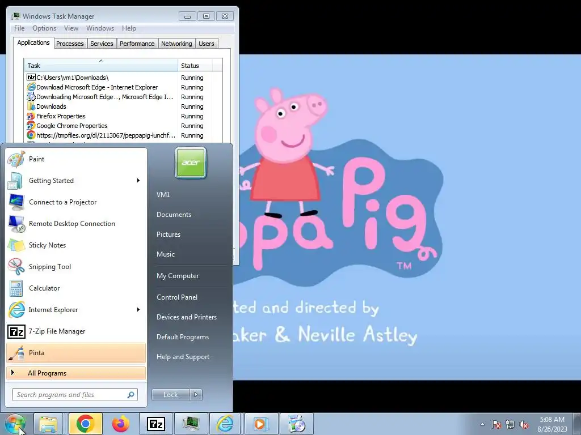Open My Computer from Start menu
The image size is (581, 435).
pyautogui.click(x=178, y=276)
